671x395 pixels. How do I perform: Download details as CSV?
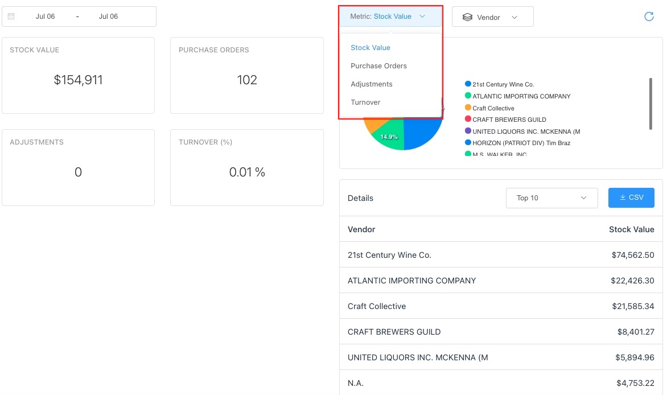point(631,197)
